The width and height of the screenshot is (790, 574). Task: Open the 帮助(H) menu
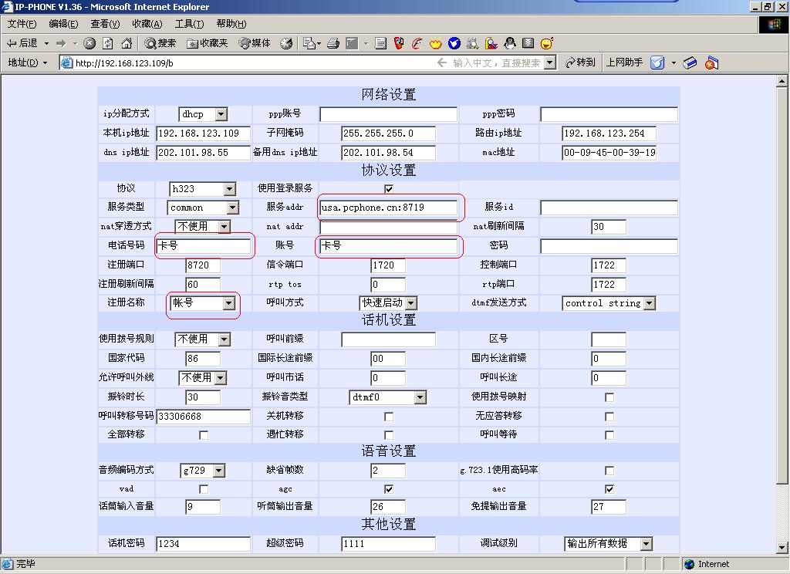231,24
